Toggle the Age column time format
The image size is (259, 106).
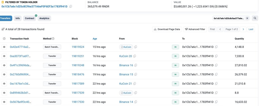click(x=95, y=39)
